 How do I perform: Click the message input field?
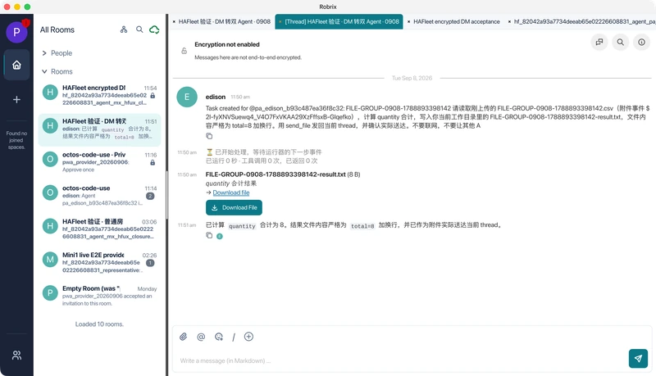pyautogui.click(x=402, y=360)
